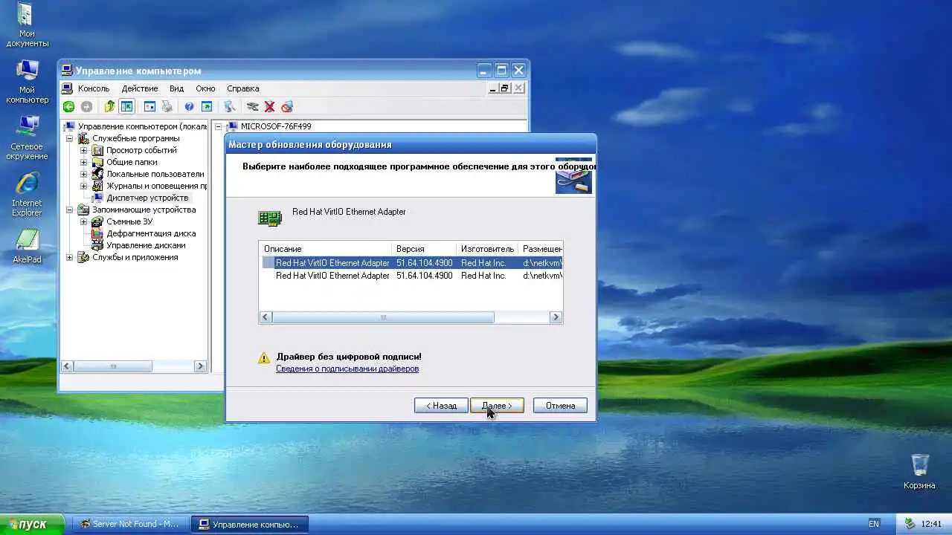Collapse the Запоминающие устройства node
The width and height of the screenshot is (952, 535).
pyautogui.click(x=70, y=210)
